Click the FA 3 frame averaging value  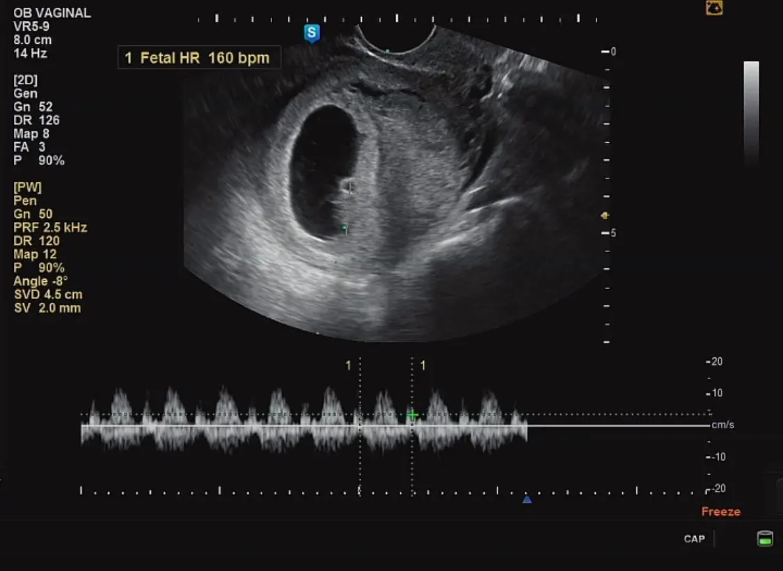[29, 147]
